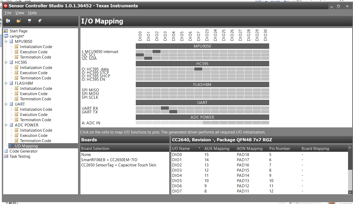Click scroll icon for MPU9050 Execution Code
Image resolution: width=353 pixels, height=204 pixels.
(16, 52)
